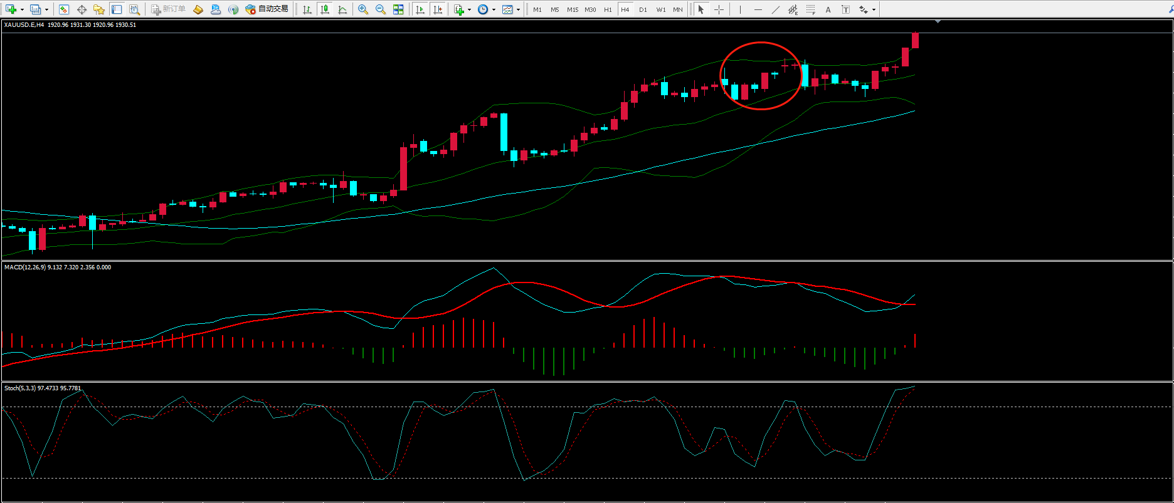Draw a trendline with the diagonal line tool
Image resolution: width=1174 pixels, height=503 pixels.
(x=776, y=9)
